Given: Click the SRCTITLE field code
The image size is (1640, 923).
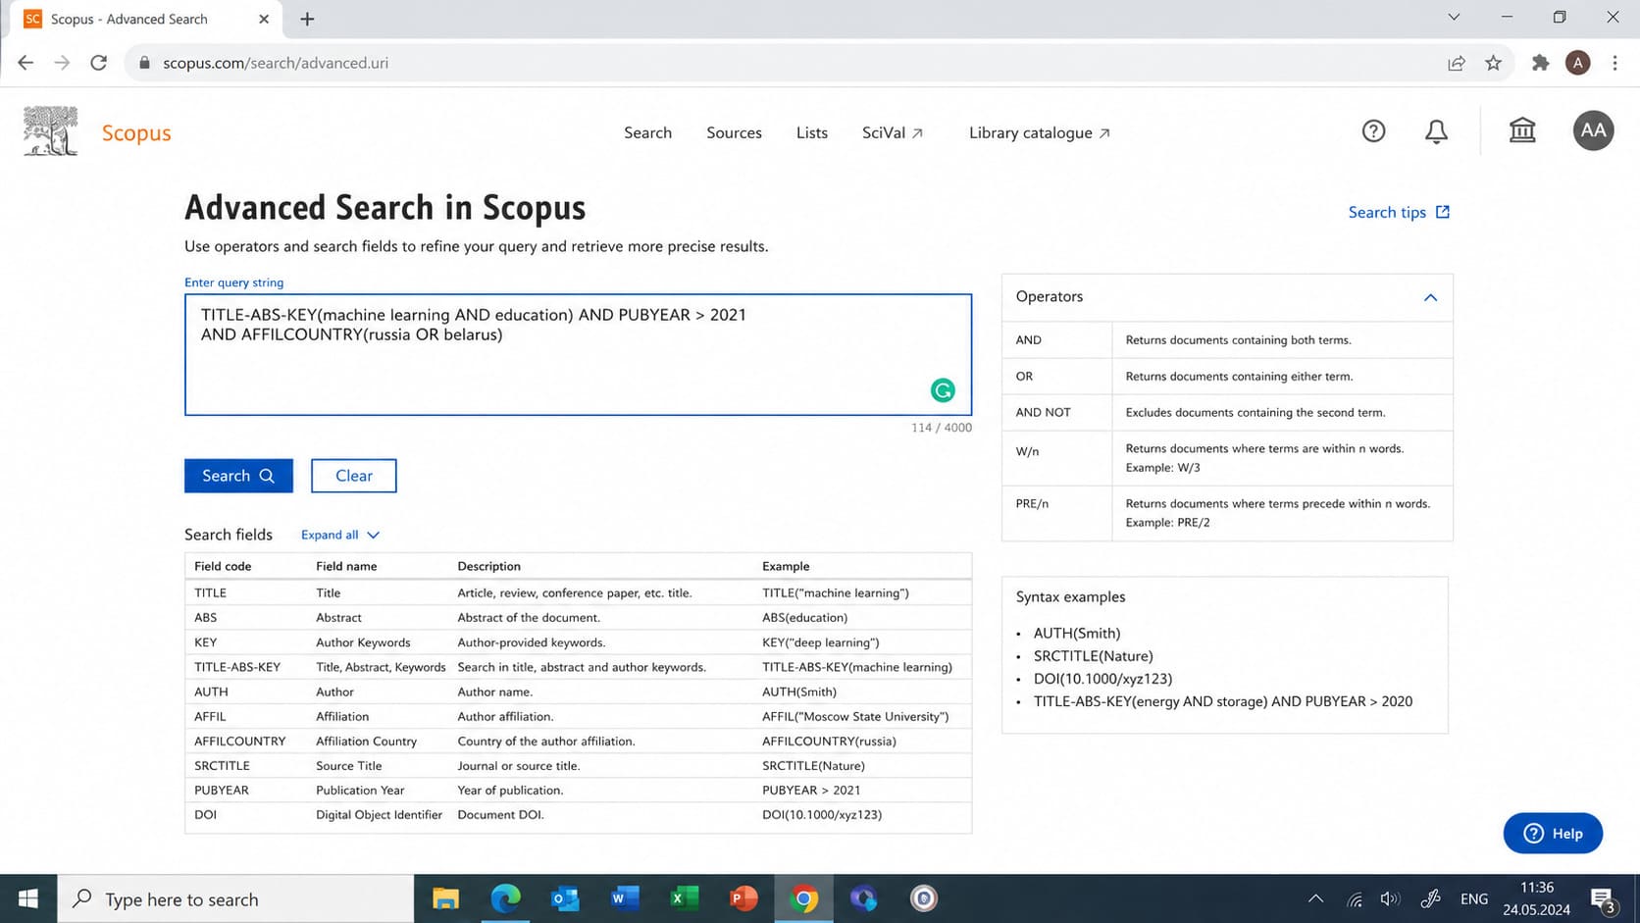Looking at the screenshot, I should click(x=222, y=766).
